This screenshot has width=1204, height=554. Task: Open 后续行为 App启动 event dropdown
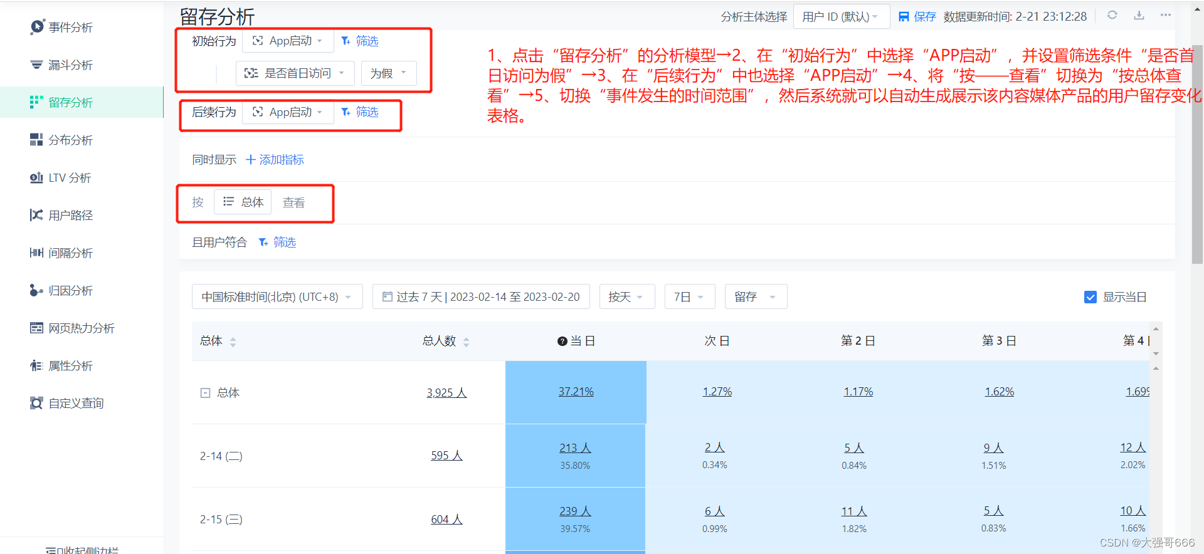point(288,112)
